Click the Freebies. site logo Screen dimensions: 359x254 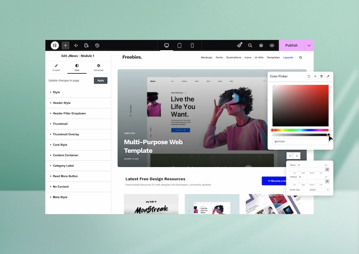point(132,57)
